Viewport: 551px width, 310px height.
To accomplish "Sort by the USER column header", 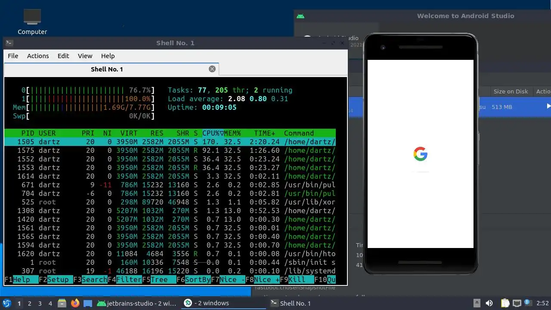I will (47, 133).
